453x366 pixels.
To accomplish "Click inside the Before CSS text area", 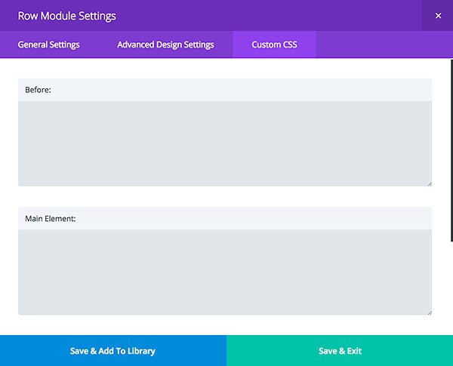I will pos(225,143).
